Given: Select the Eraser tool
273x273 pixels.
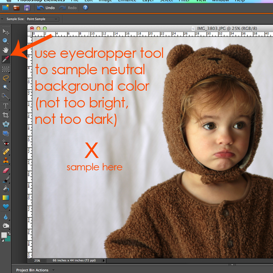Looking at the screenshot, I should pyautogui.click(x=6, y=171).
